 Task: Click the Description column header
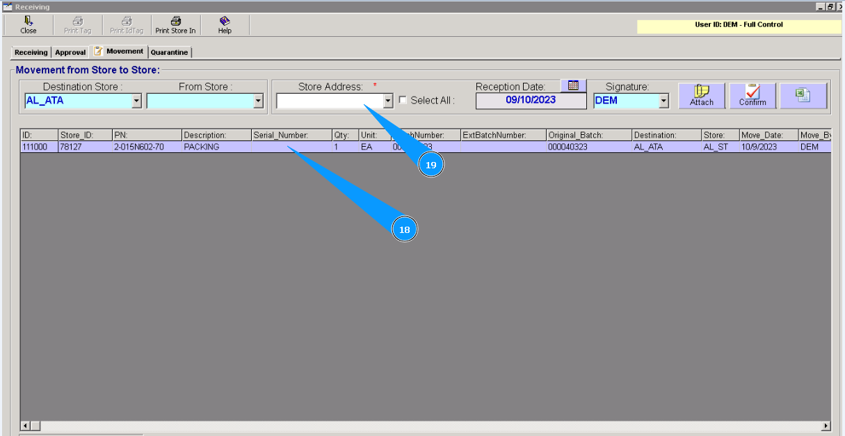[x=216, y=135]
